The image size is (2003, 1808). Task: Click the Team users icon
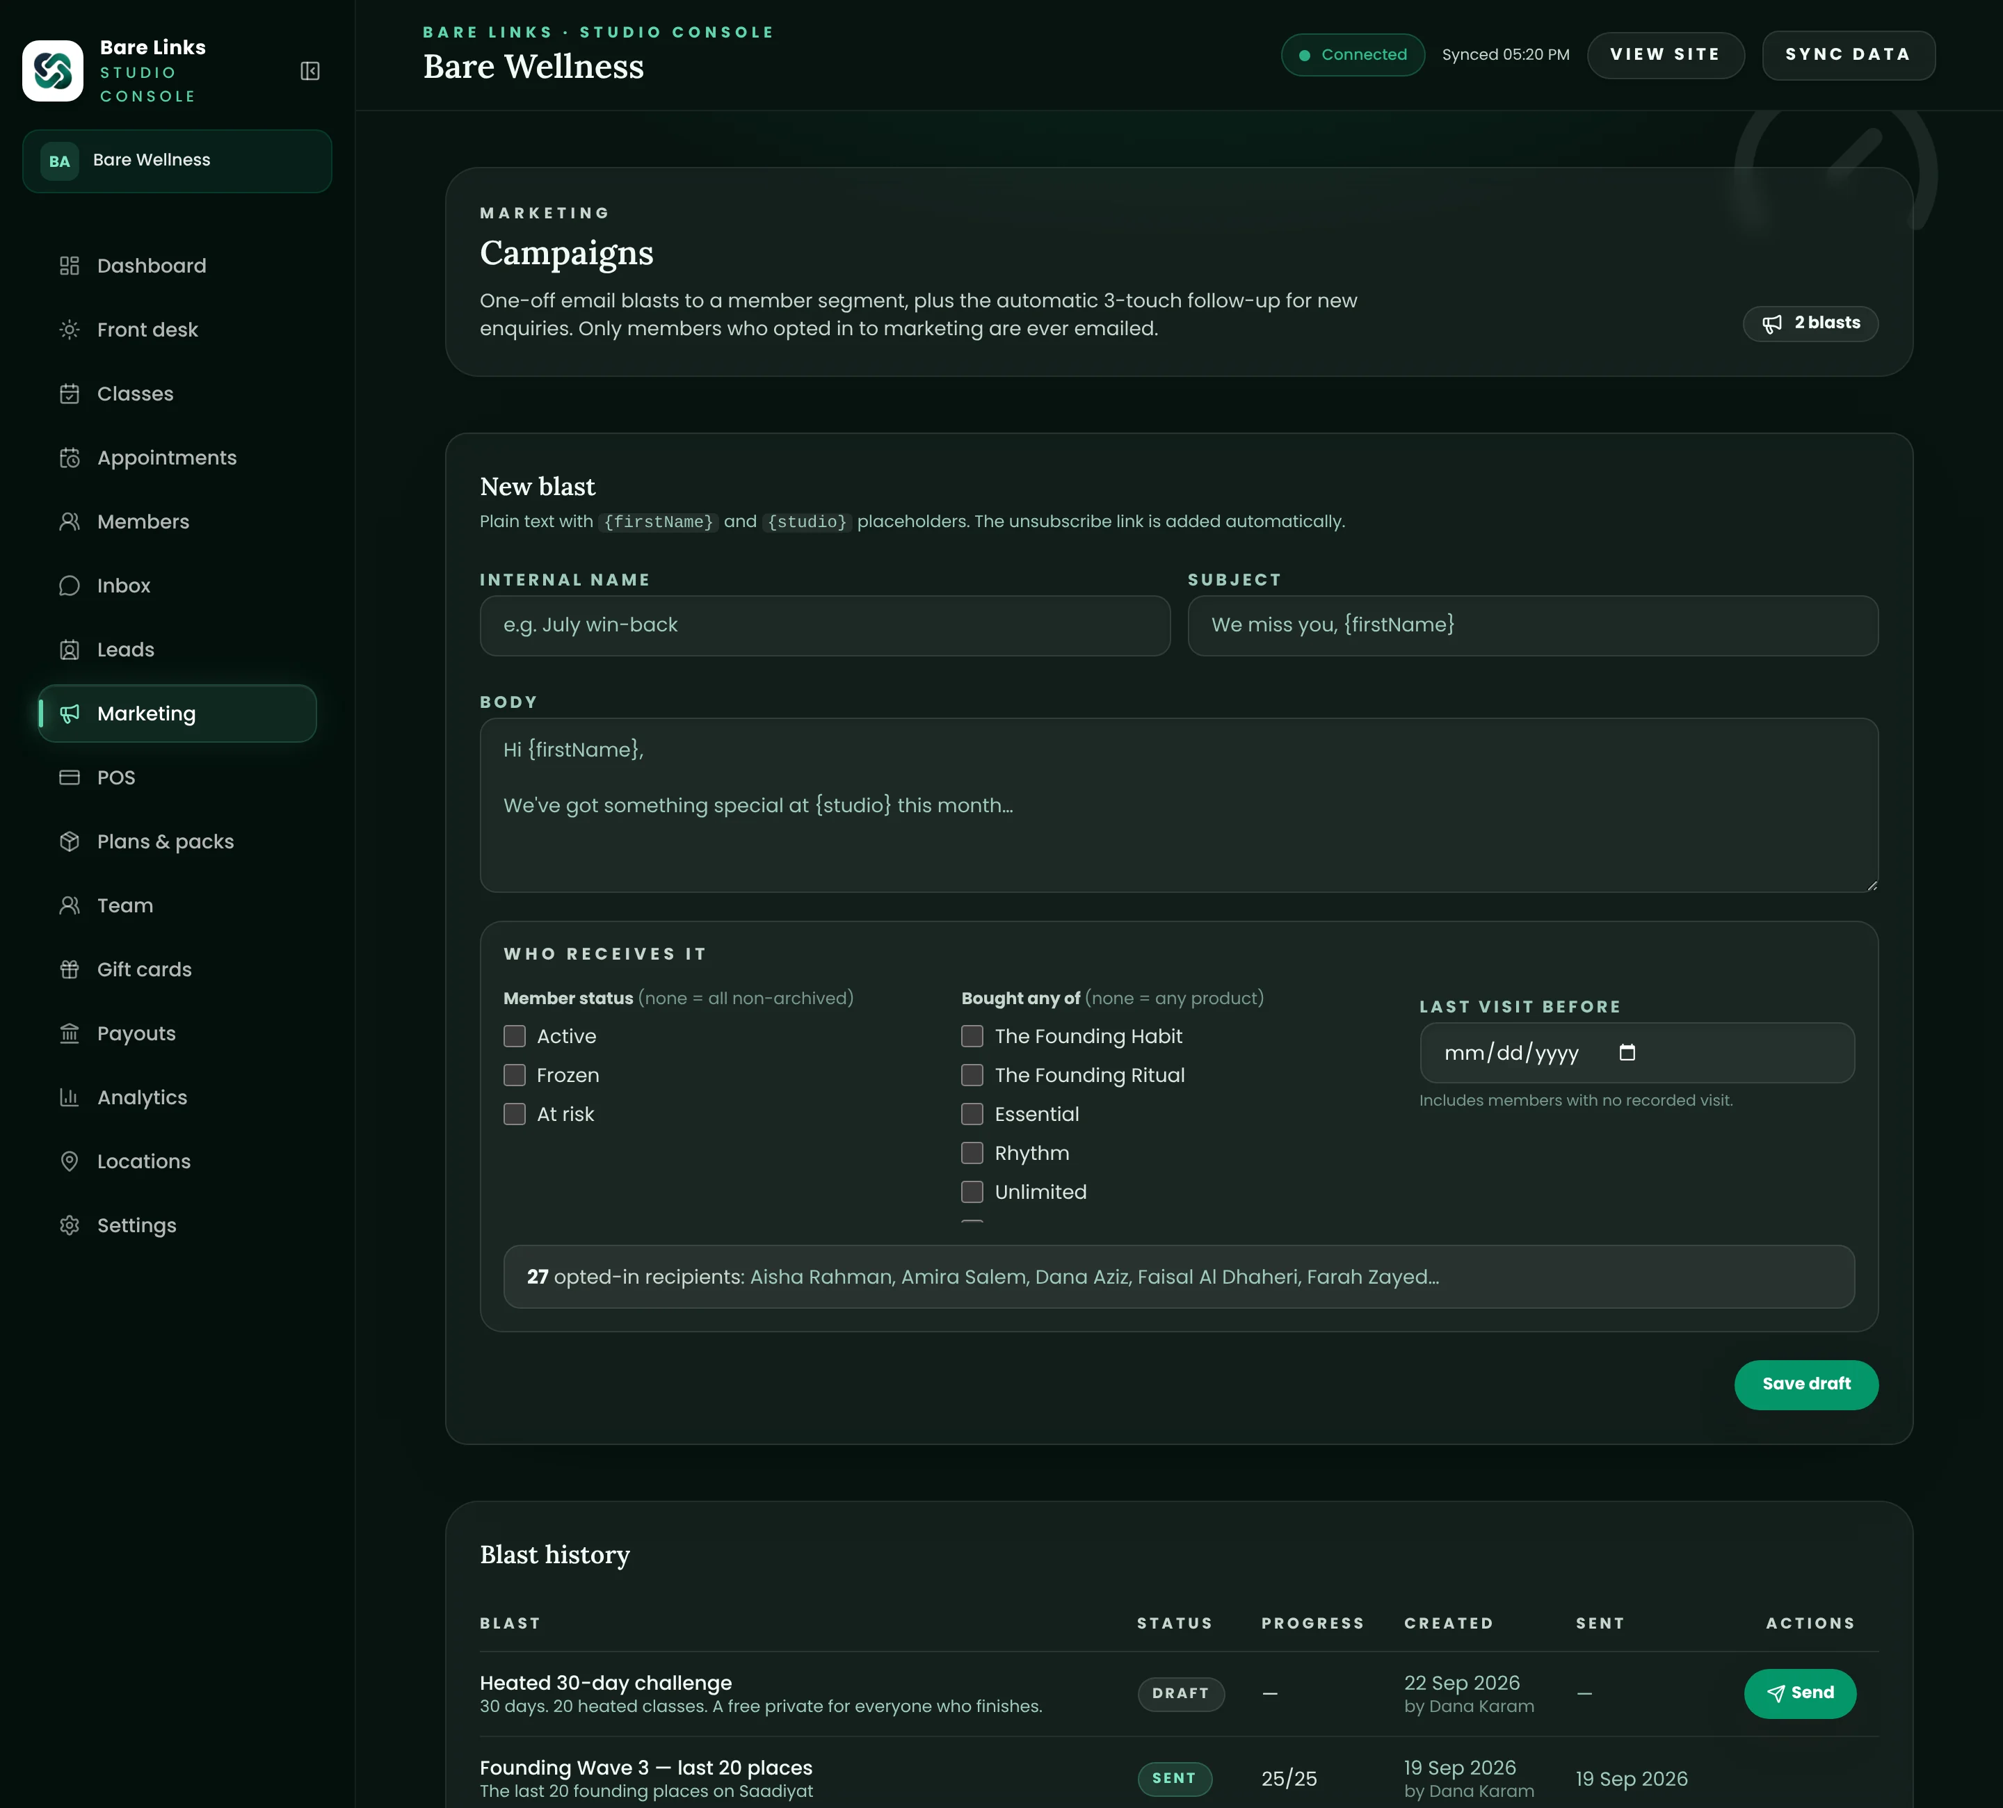click(x=70, y=906)
